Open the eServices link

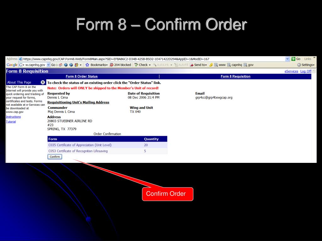[291, 71]
